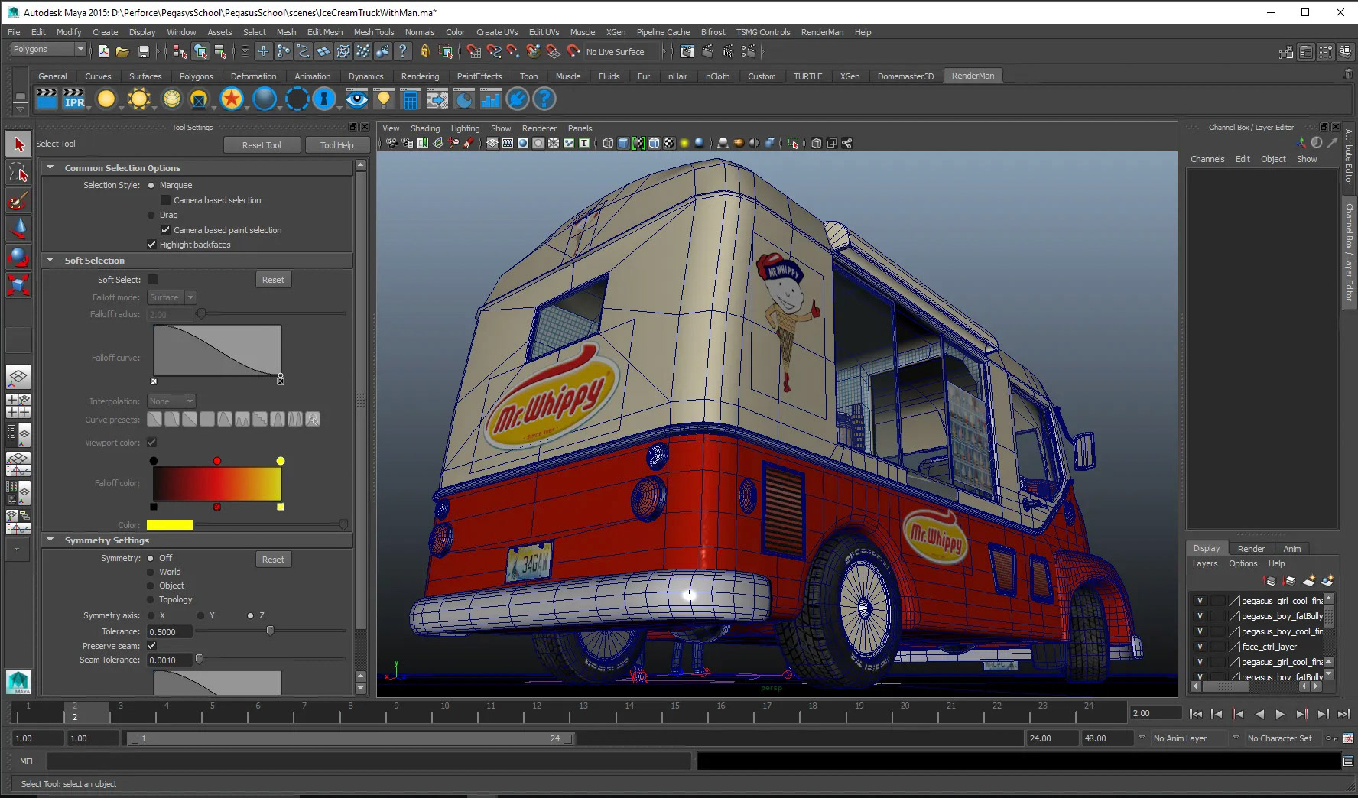
Task: Click the Tool Help button
Action: [336, 145]
